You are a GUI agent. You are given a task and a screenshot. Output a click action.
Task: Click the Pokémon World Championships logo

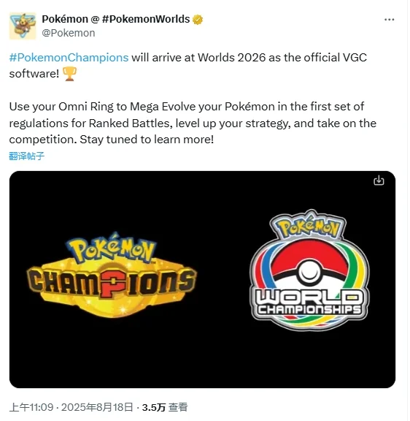[x=310, y=270]
